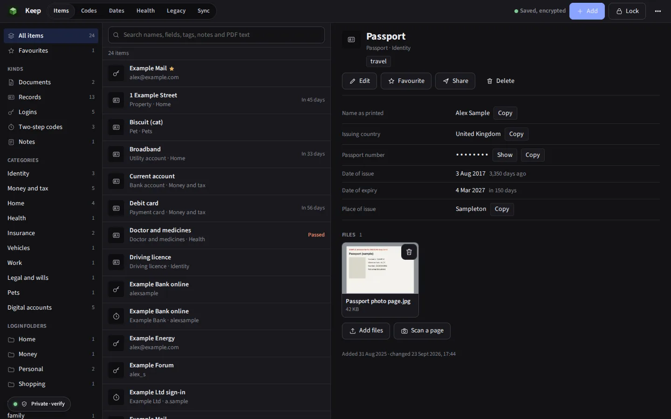Screen dimensions: 671x419
Task: Open the Dates tab
Action: click(x=116, y=11)
